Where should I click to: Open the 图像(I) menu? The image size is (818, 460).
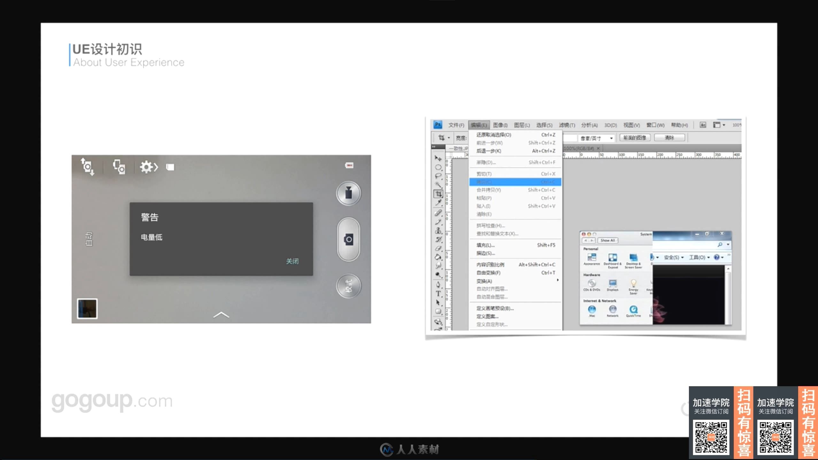(500, 125)
